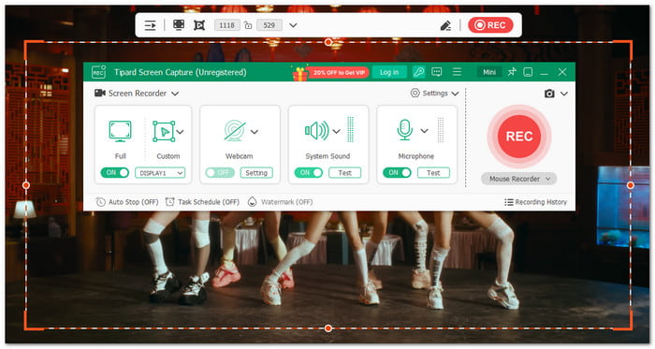
Task: Start recording with the small REC button
Action: pyautogui.click(x=490, y=25)
